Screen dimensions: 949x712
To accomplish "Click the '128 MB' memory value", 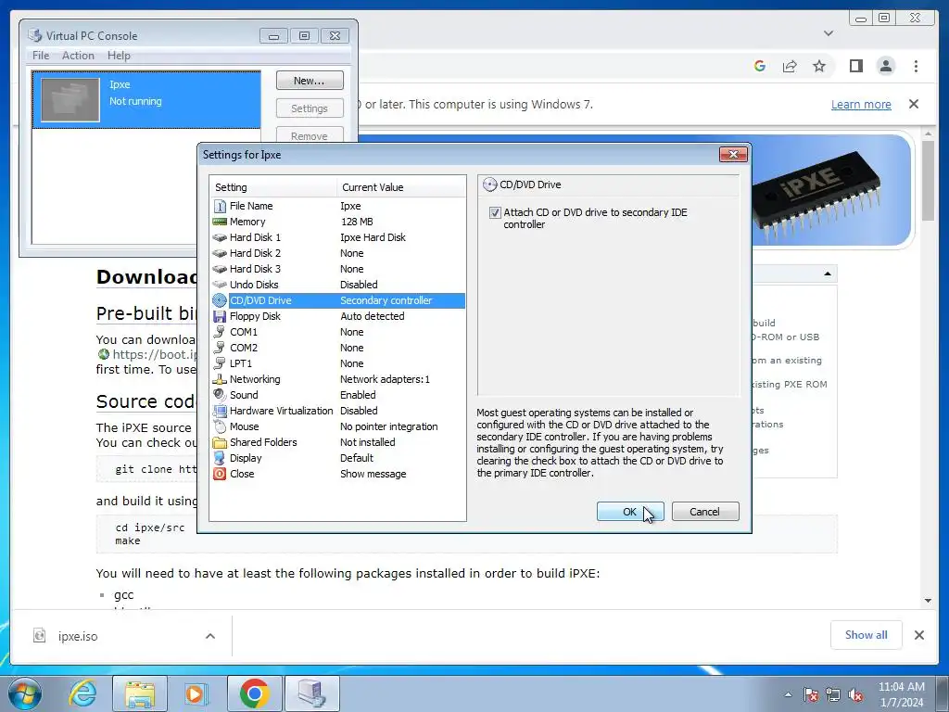I will click(357, 222).
